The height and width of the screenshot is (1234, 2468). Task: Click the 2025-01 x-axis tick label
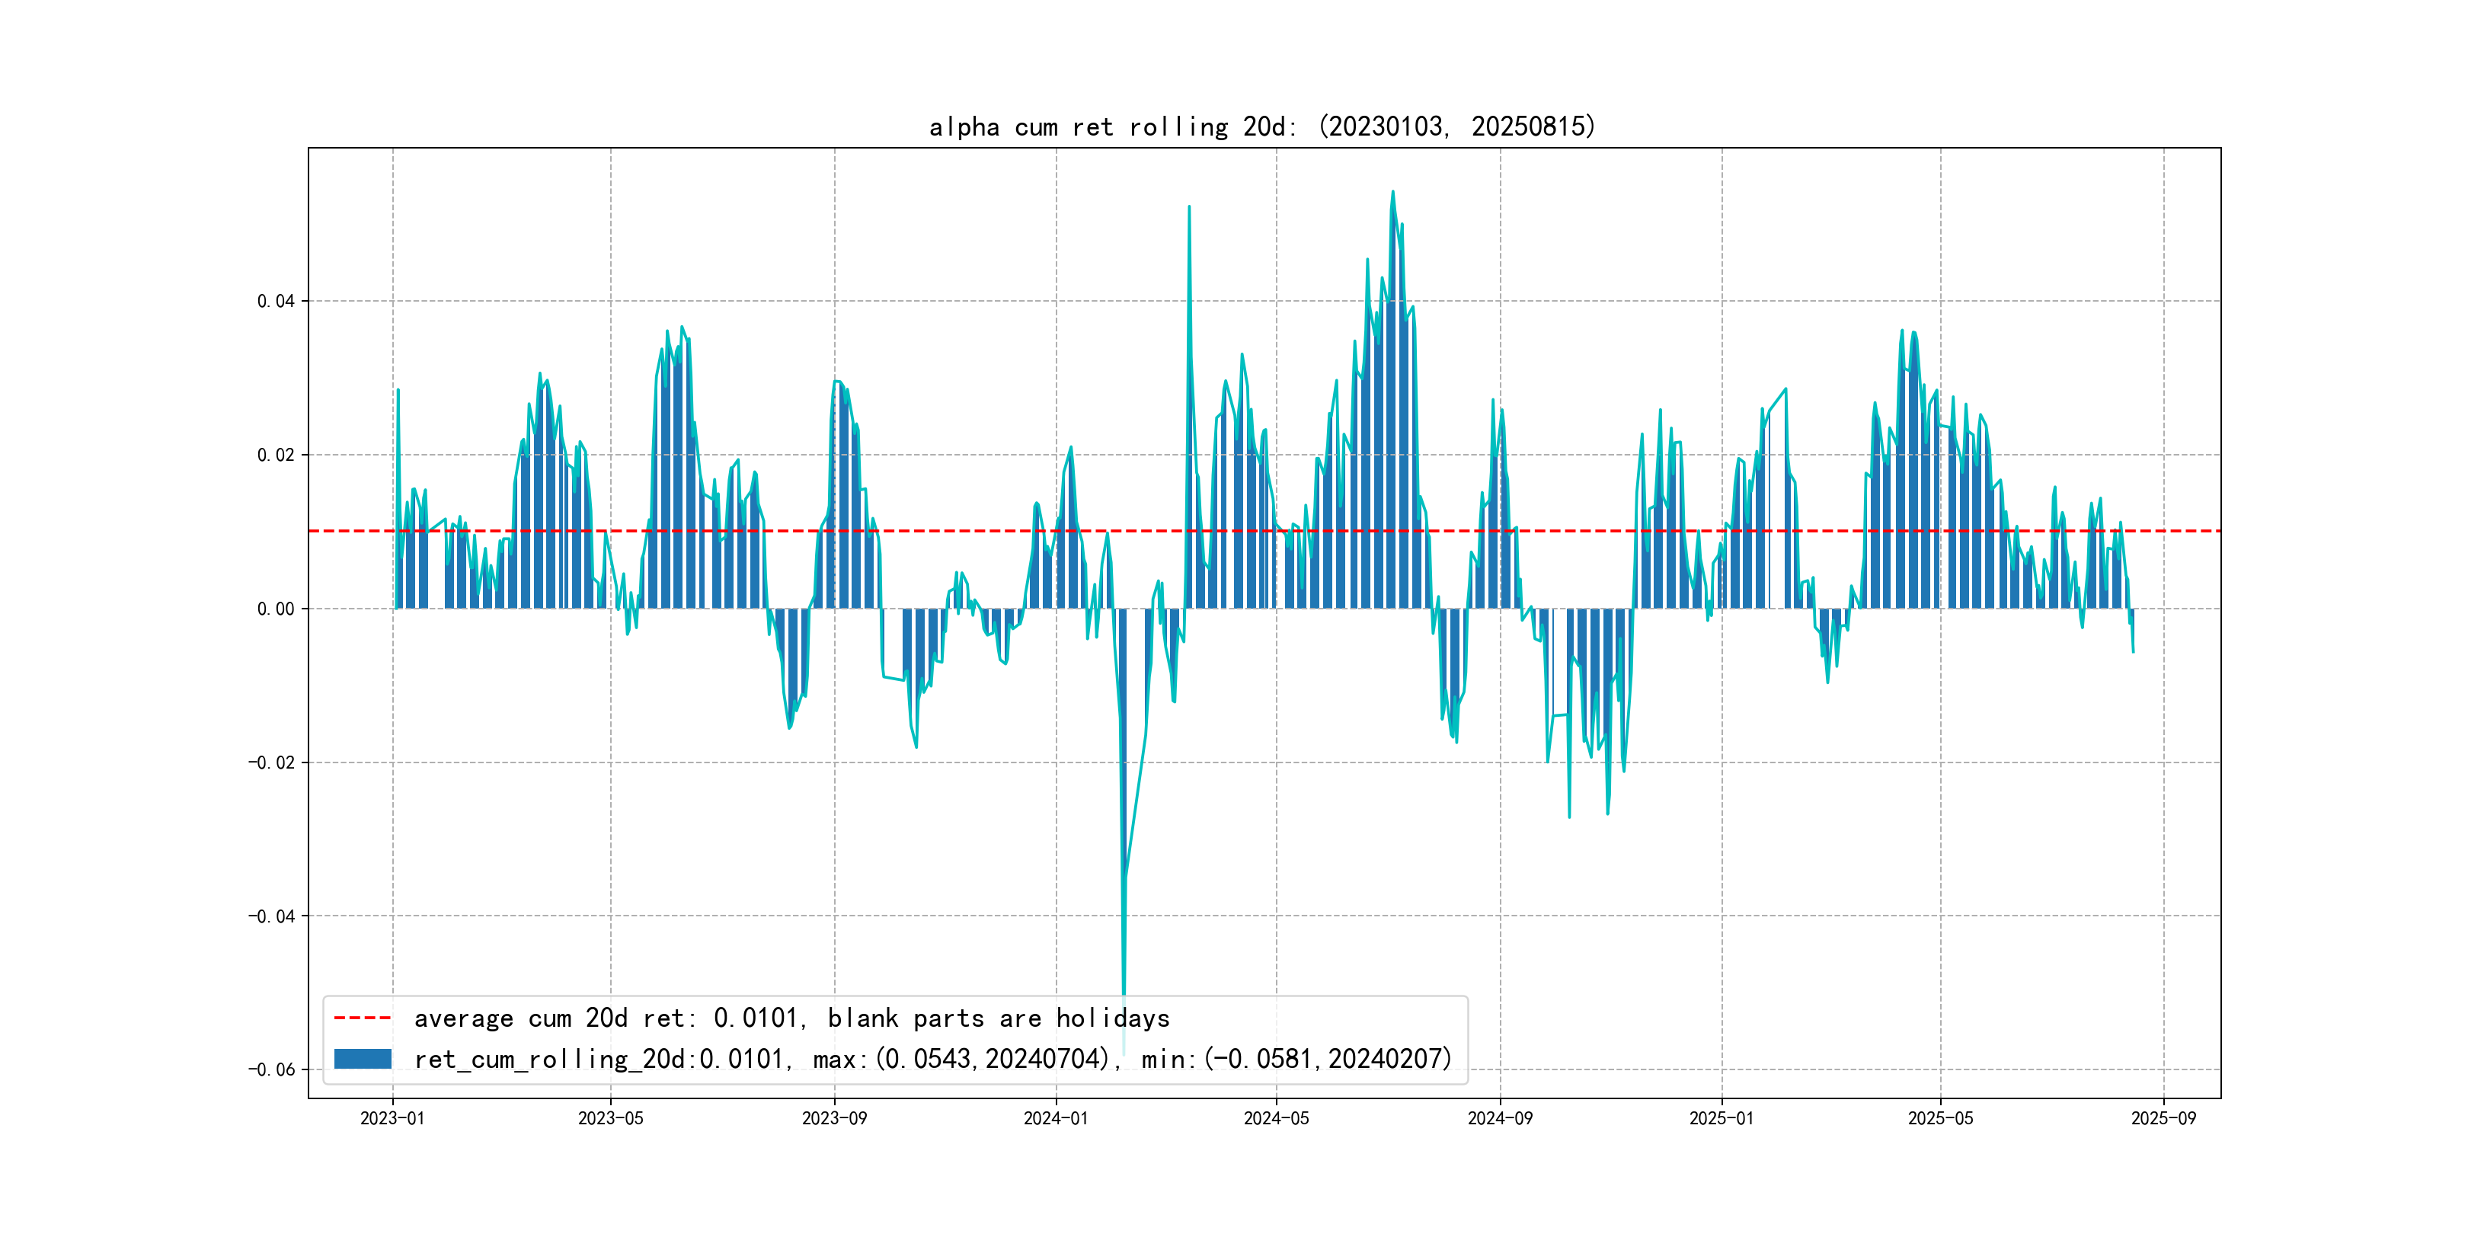(x=1721, y=1119)
